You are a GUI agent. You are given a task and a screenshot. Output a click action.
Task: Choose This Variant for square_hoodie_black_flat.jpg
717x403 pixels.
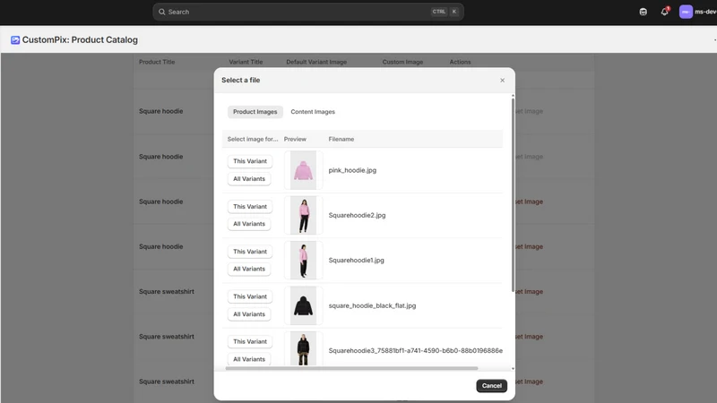pyautogui.click(x=250, y=296)
